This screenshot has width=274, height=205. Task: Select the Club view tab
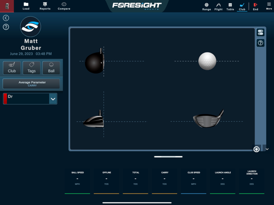pyautogui.click(x=242, y=6)
